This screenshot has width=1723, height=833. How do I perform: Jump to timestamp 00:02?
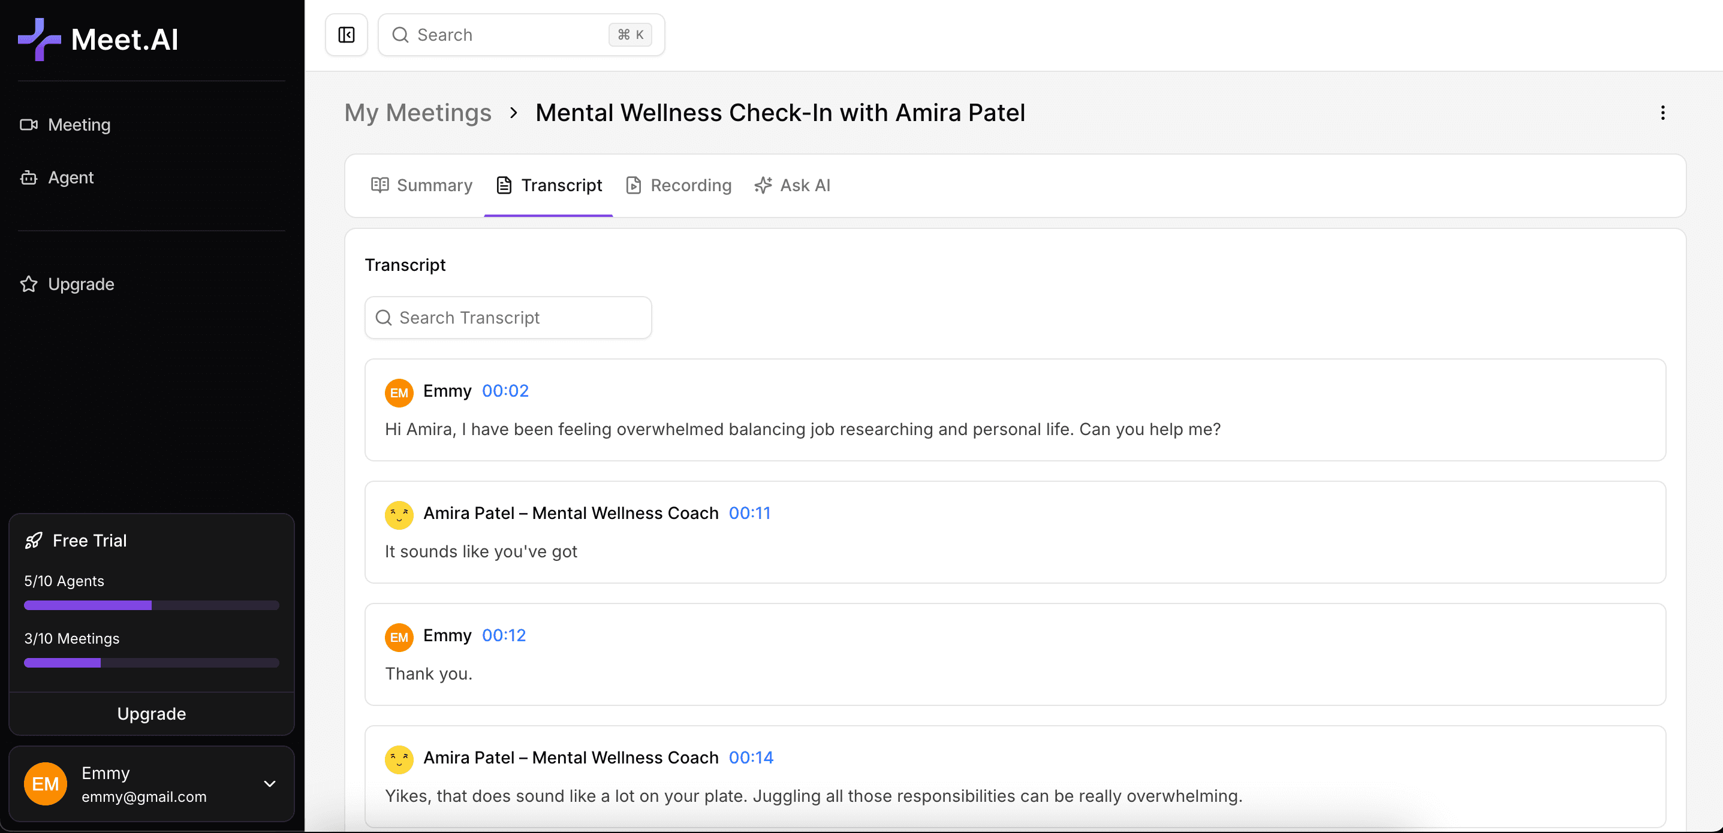click(505, 391)
